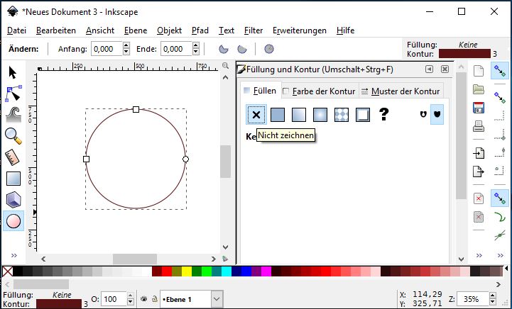Increase opacity with the O stepper
512x309 pixels.
[130, 296]
